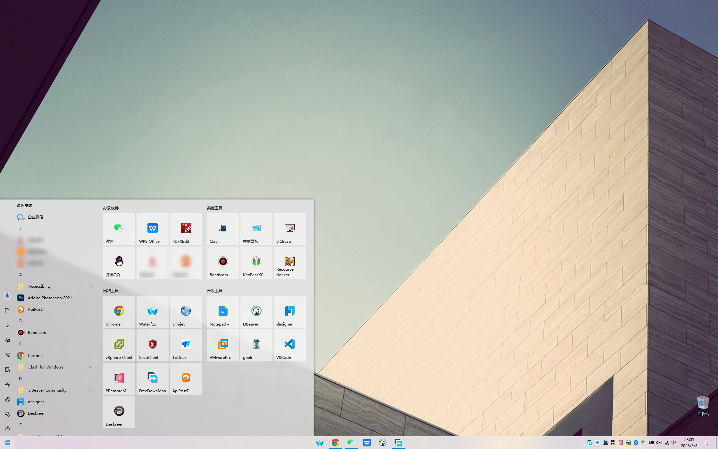718x449 pixels.
Task: Open the vSphere Client tile
Action: [x=119, y=345]
